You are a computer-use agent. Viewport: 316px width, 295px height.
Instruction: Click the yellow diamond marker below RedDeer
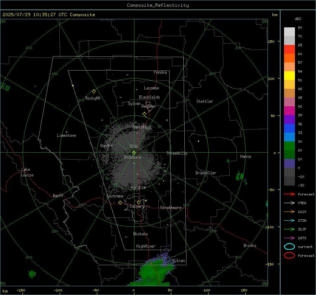point(145,114)
